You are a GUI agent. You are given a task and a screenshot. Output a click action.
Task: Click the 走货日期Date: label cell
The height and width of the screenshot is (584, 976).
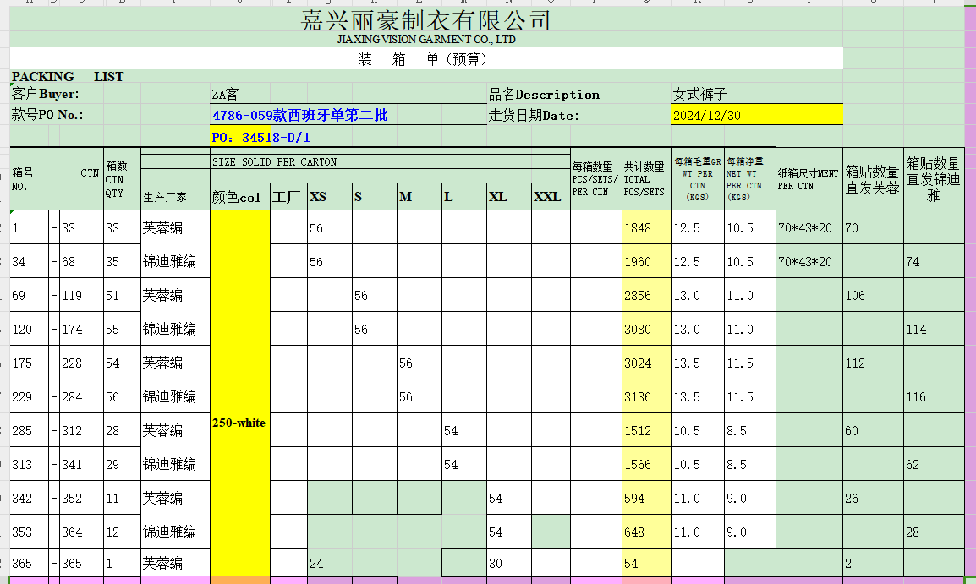click(x=535, y=115)
